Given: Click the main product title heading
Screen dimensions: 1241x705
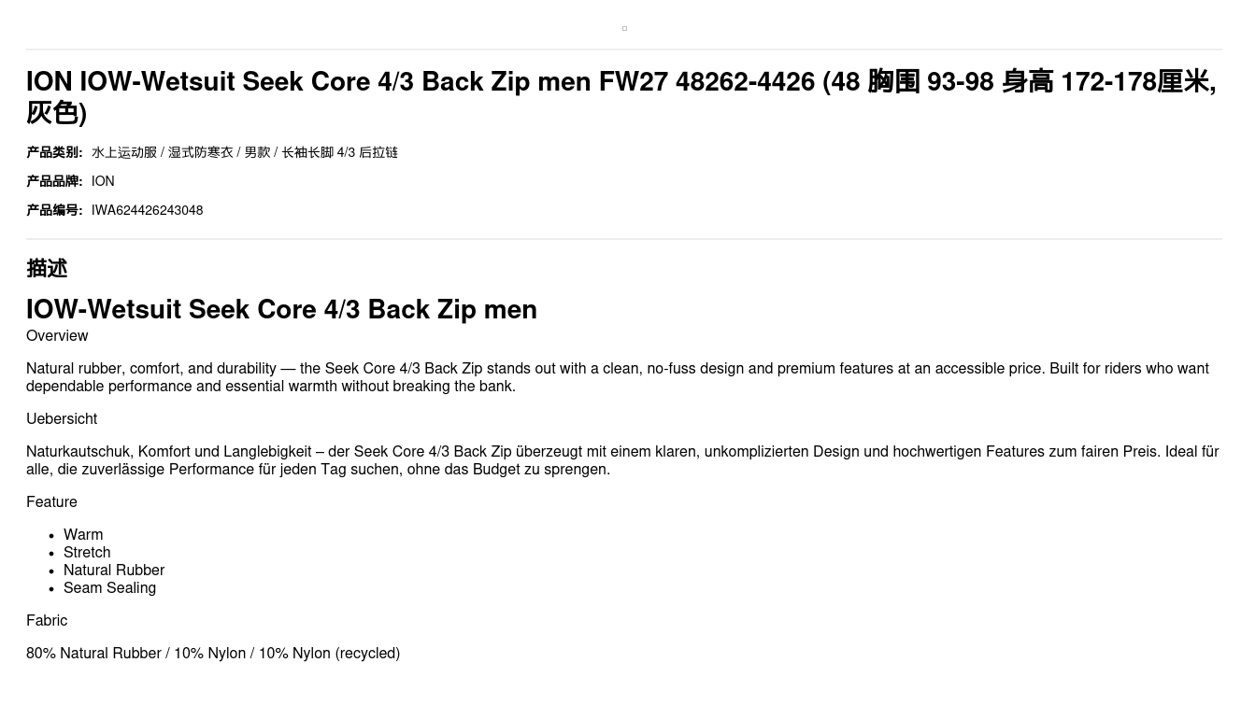Looking at the screenshot, I should pos(621,97).
